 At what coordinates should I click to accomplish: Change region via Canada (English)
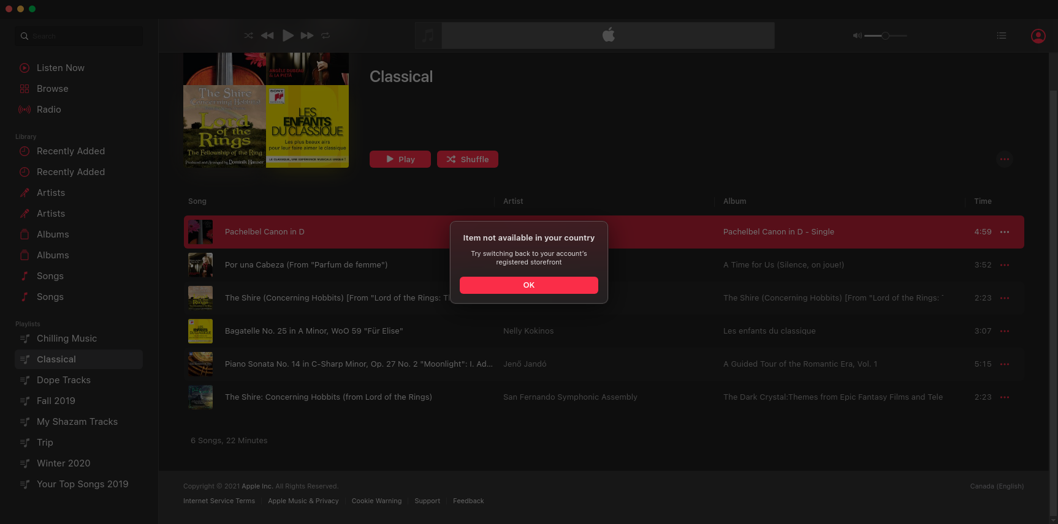point(997,486)
